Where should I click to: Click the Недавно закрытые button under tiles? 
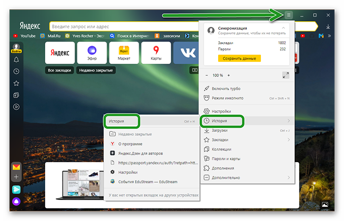tap(96, 70)
